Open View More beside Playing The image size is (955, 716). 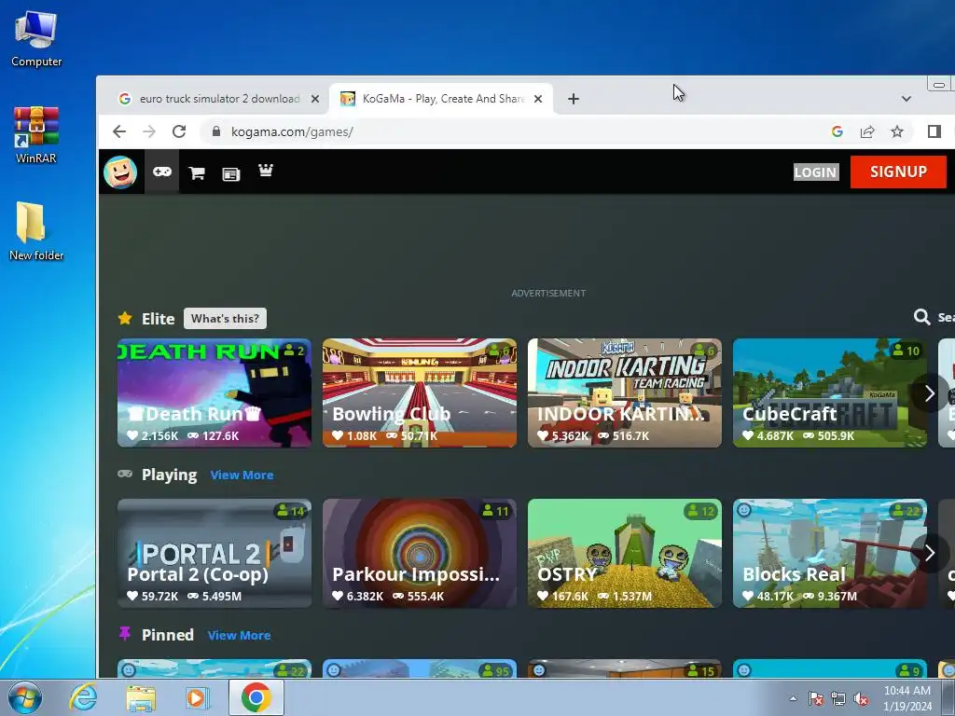(x=242, y=475)
